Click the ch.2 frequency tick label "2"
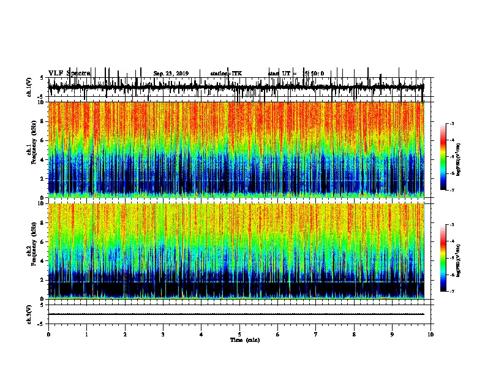The width and height of the screenshot is (485, 375). (x=43, y=280)
